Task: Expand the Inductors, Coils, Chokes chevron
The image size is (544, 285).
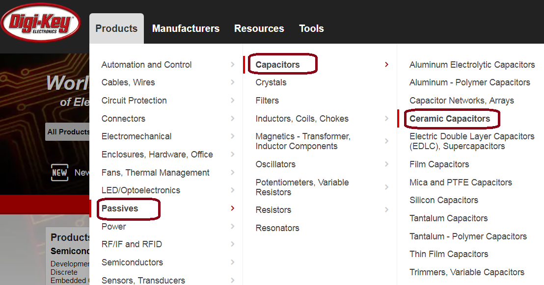Action: tap(386, 119)
